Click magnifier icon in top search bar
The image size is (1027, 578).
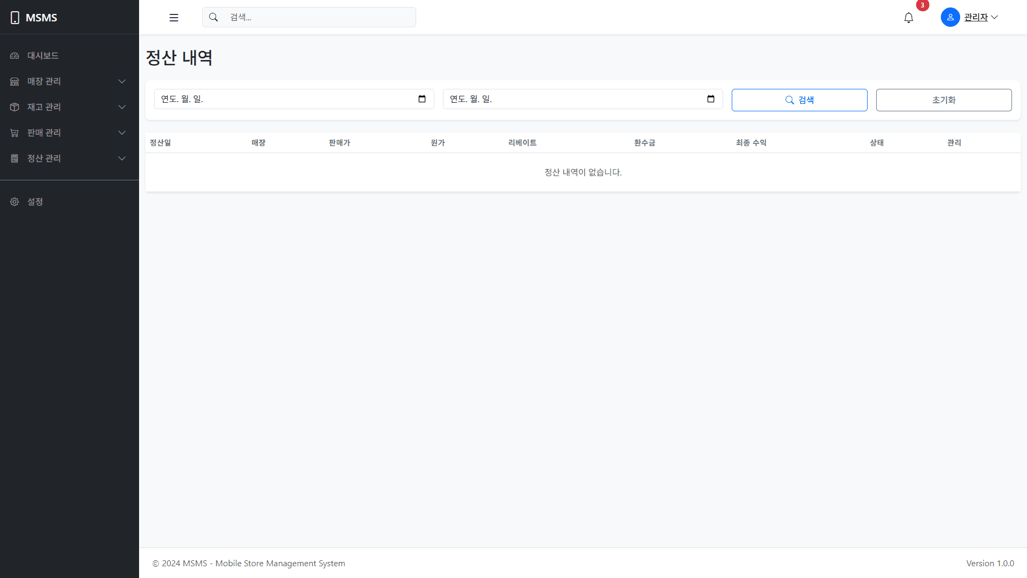[x=213, y=17]
